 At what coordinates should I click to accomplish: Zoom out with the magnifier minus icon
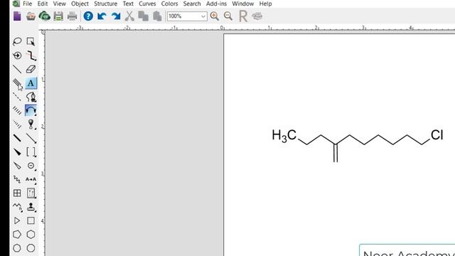[228, 16]
